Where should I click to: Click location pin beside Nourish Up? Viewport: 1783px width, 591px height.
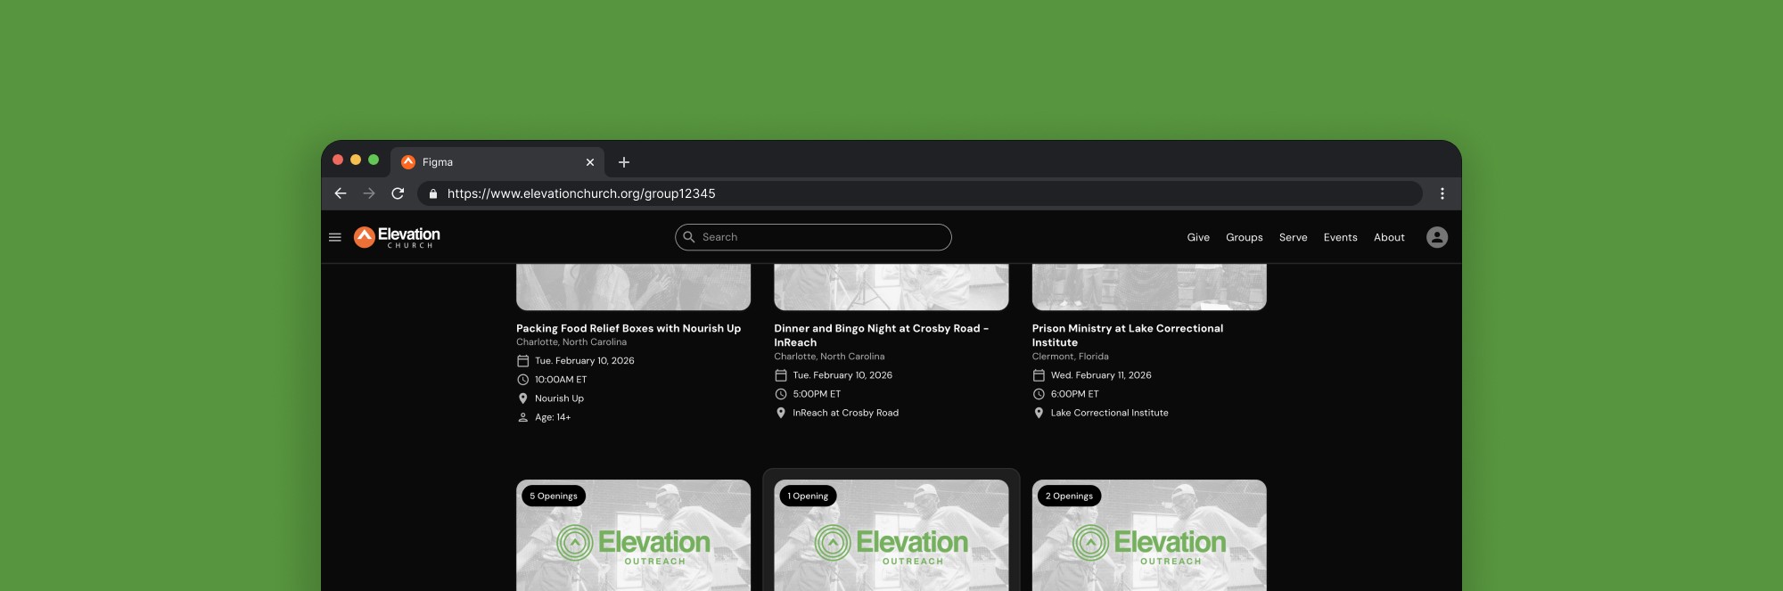tap(523, 398)
